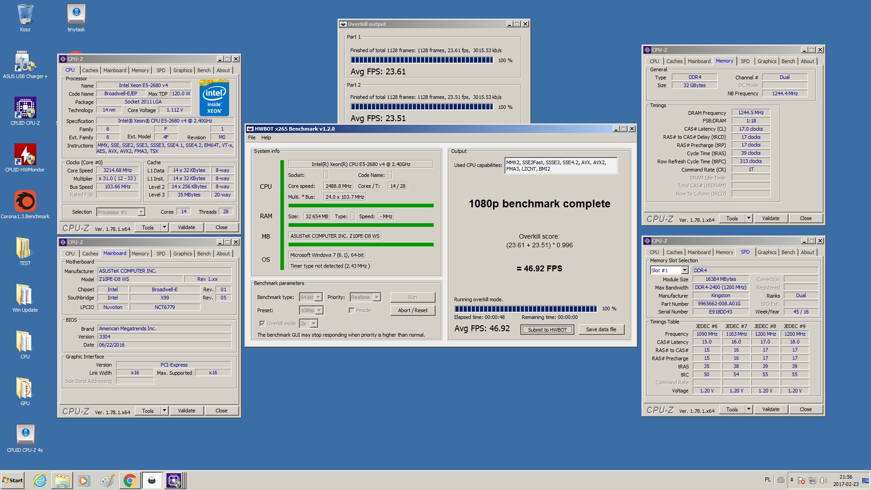Click the PL language indicator
The width and height of the screenshot is (871, 490).
(768, 480)
